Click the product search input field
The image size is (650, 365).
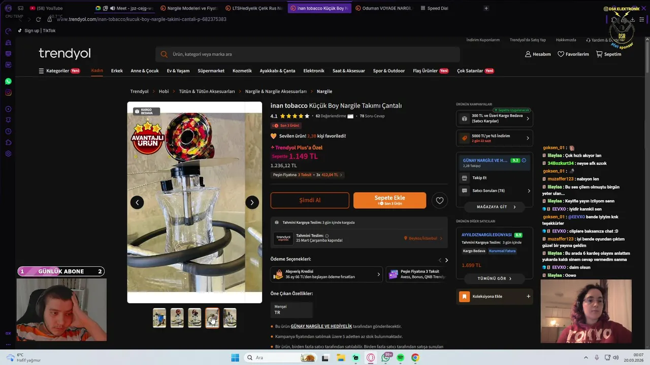(307, 54)
